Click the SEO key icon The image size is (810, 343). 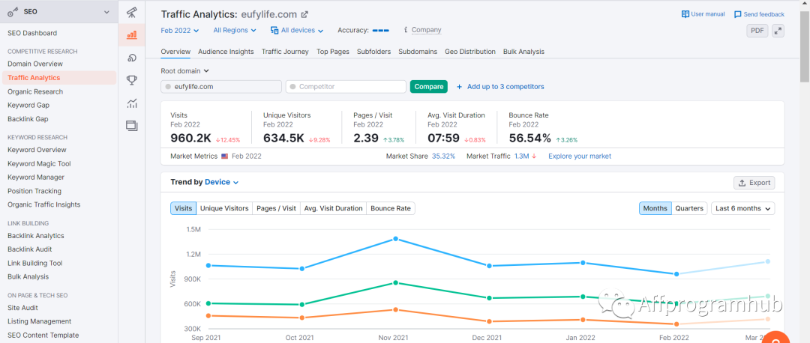(13, 12)
